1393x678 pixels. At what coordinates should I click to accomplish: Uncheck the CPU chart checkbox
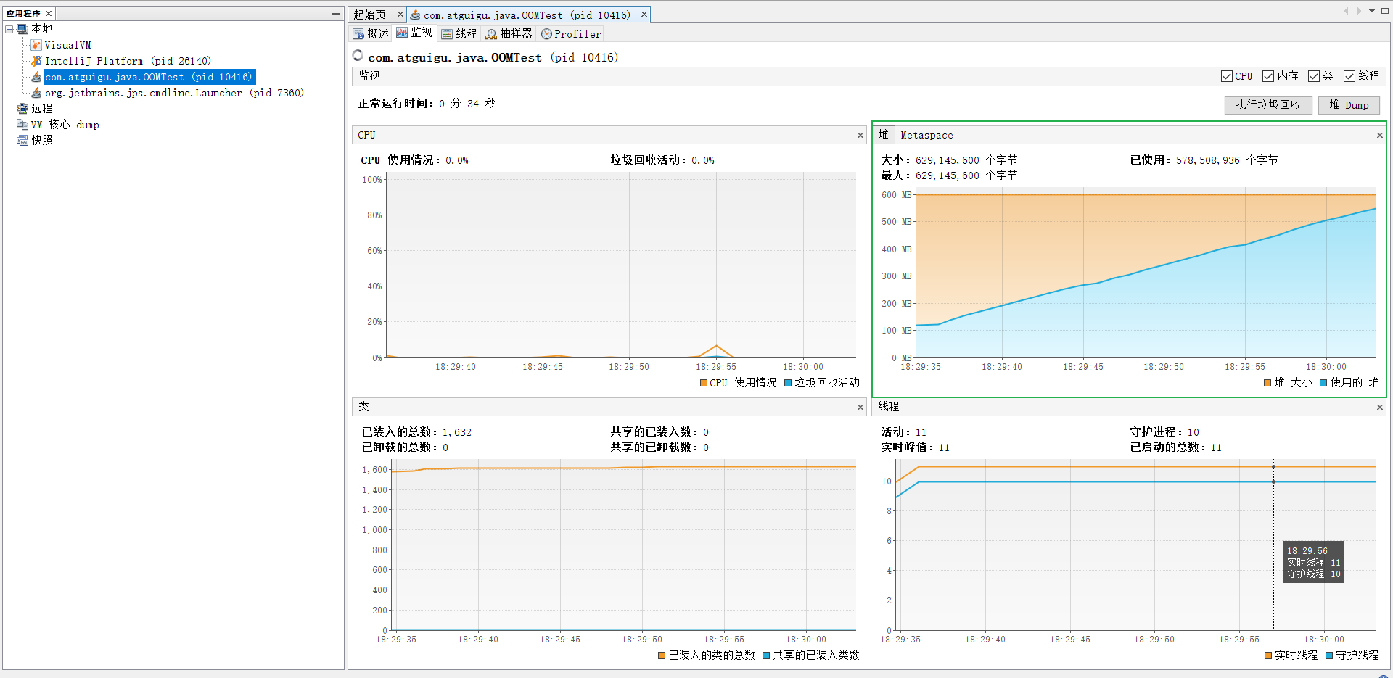(x=1227, y=76)
